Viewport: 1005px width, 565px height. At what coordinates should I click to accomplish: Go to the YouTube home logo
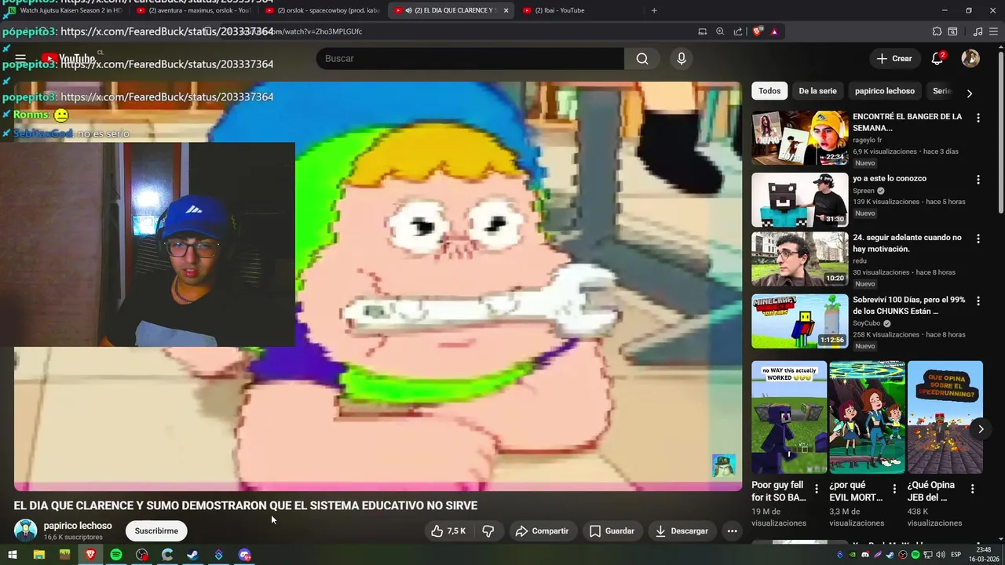point(68,59)
